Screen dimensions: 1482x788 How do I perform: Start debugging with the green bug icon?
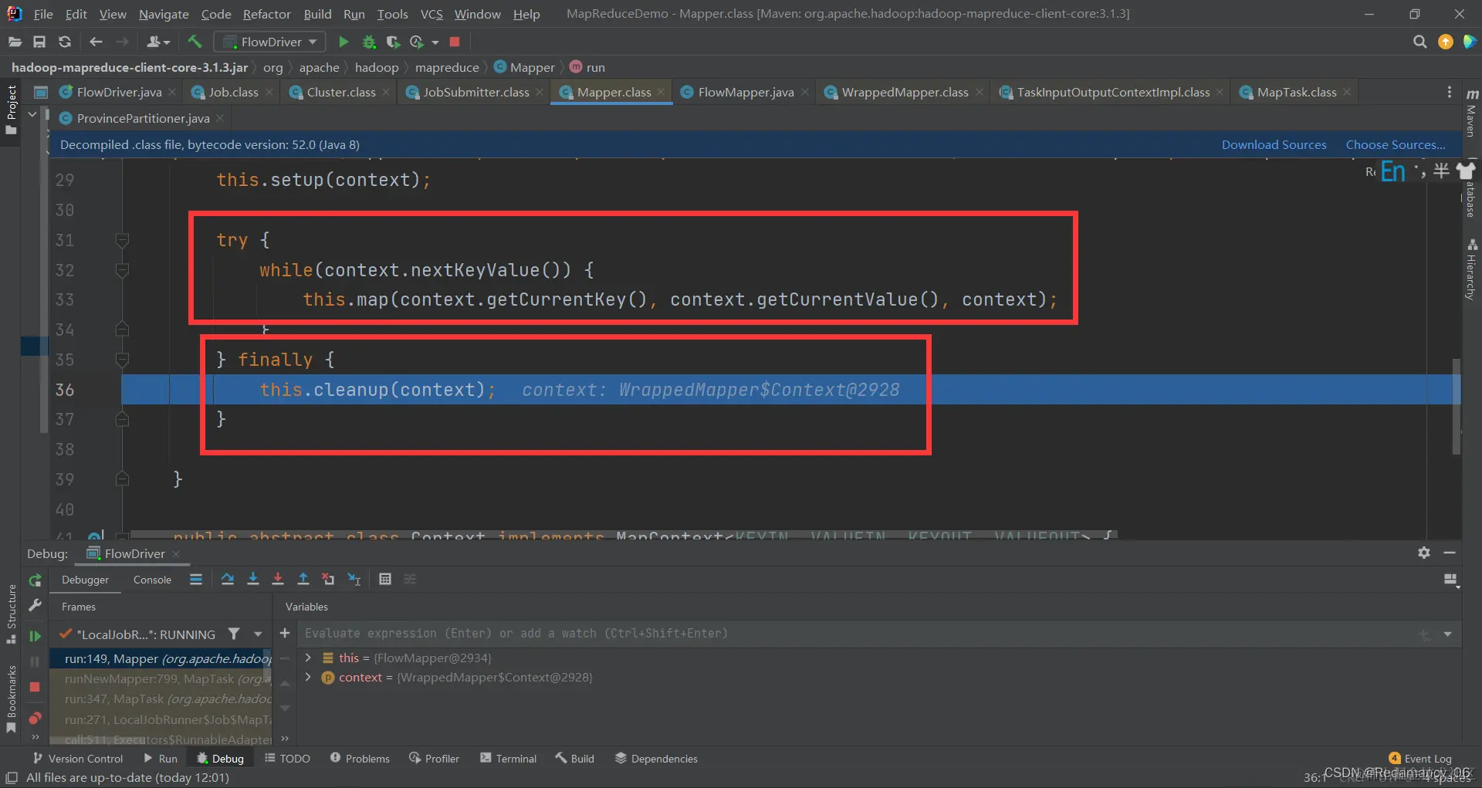pos(369,42)
